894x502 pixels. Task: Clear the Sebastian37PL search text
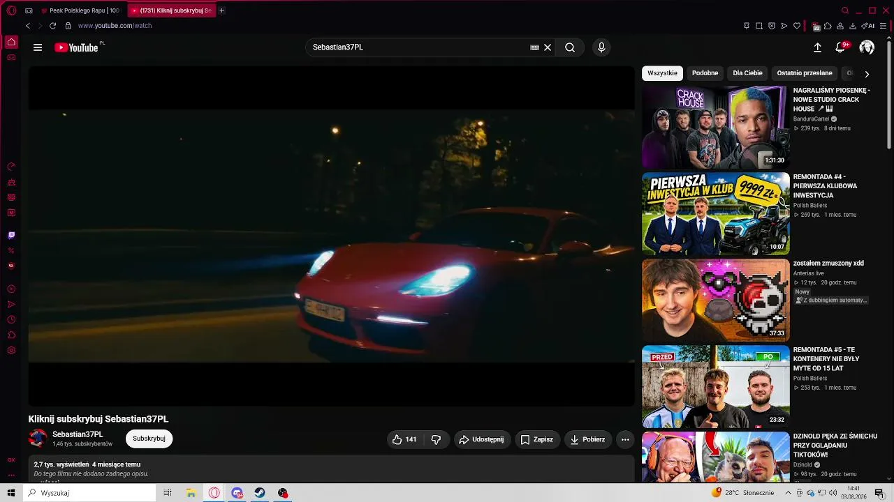[548, 47]
